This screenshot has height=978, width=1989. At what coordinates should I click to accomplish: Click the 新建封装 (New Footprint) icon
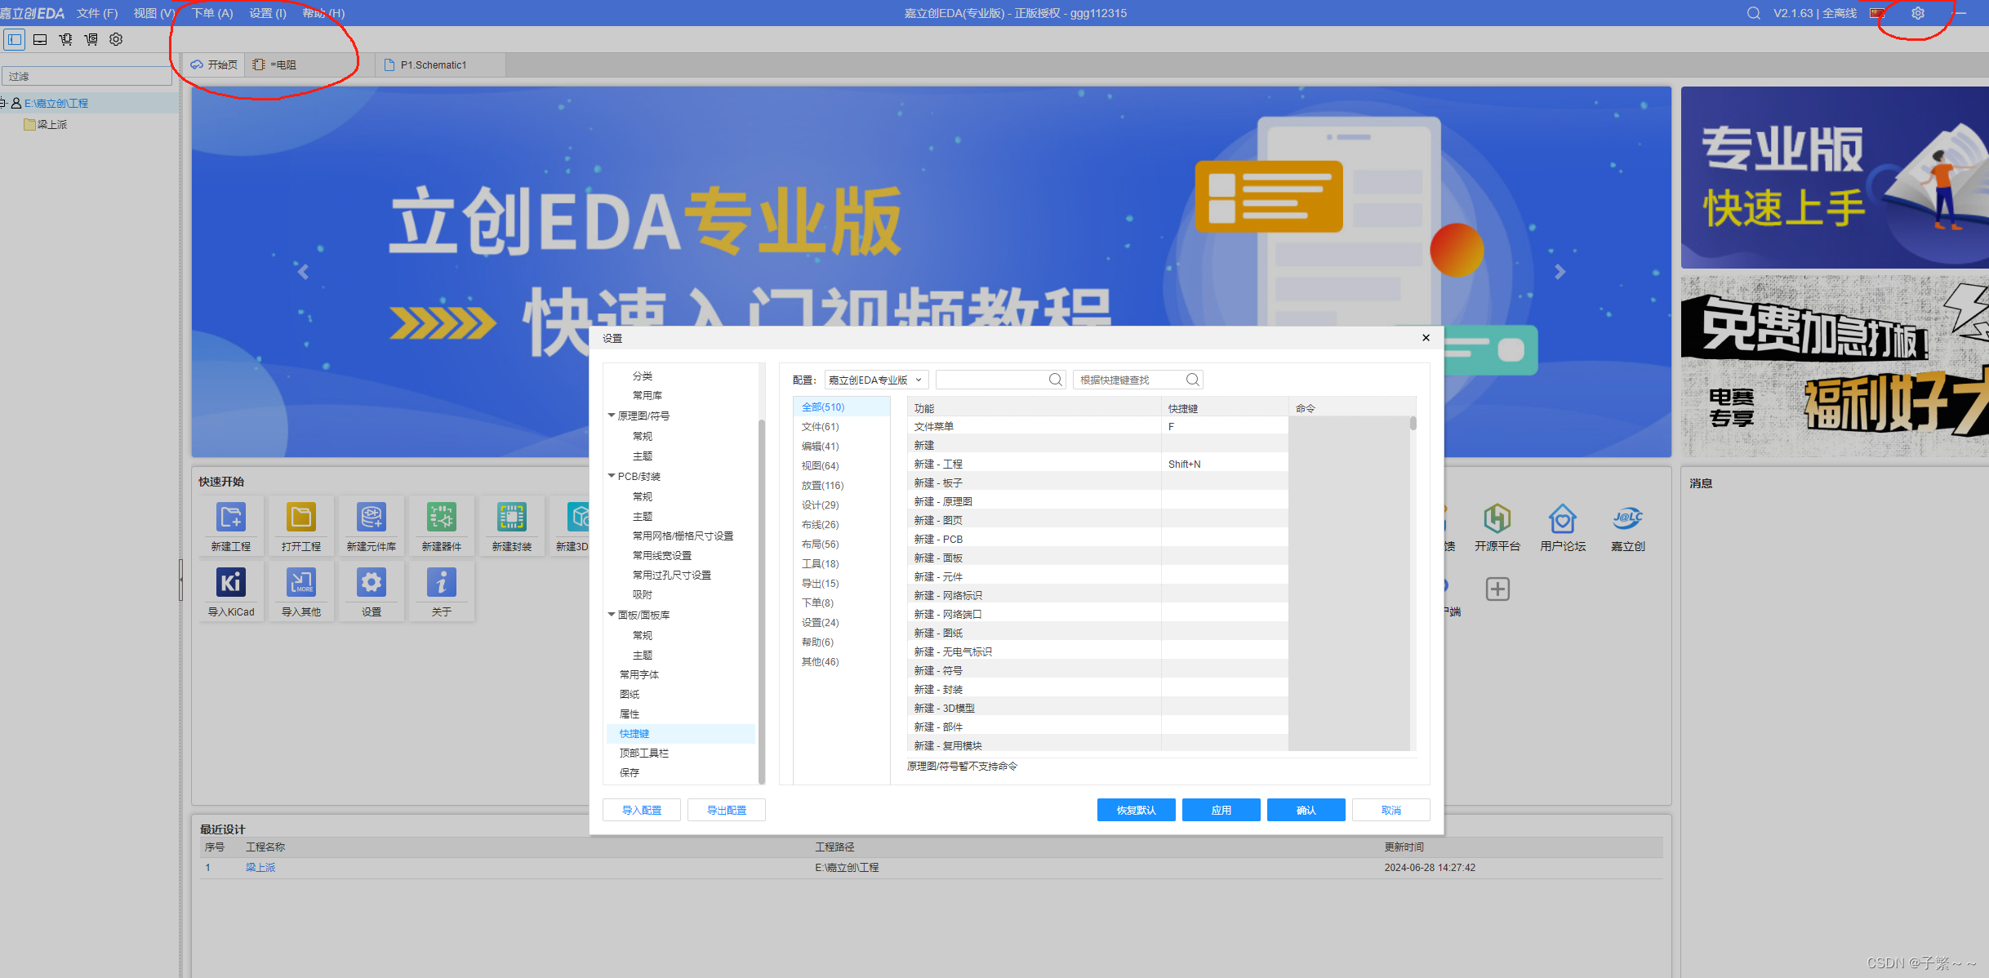[x=511, y=518]
